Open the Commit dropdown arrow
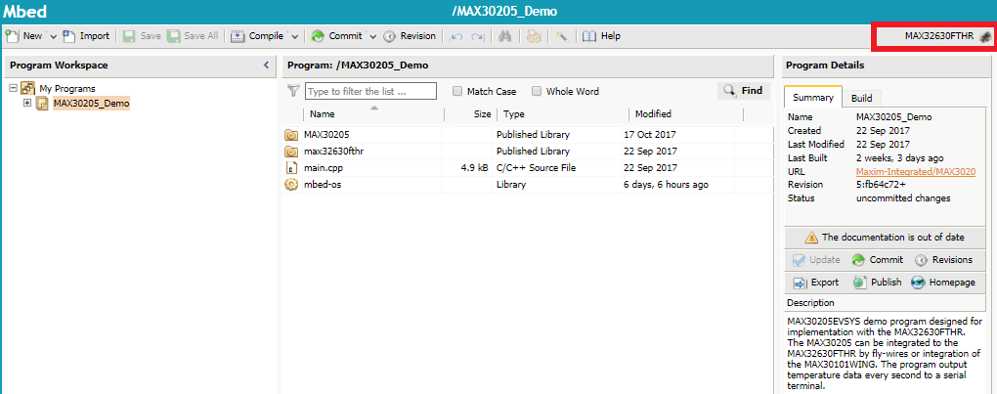Screen dimensions: 997x394 coord(372,36)
